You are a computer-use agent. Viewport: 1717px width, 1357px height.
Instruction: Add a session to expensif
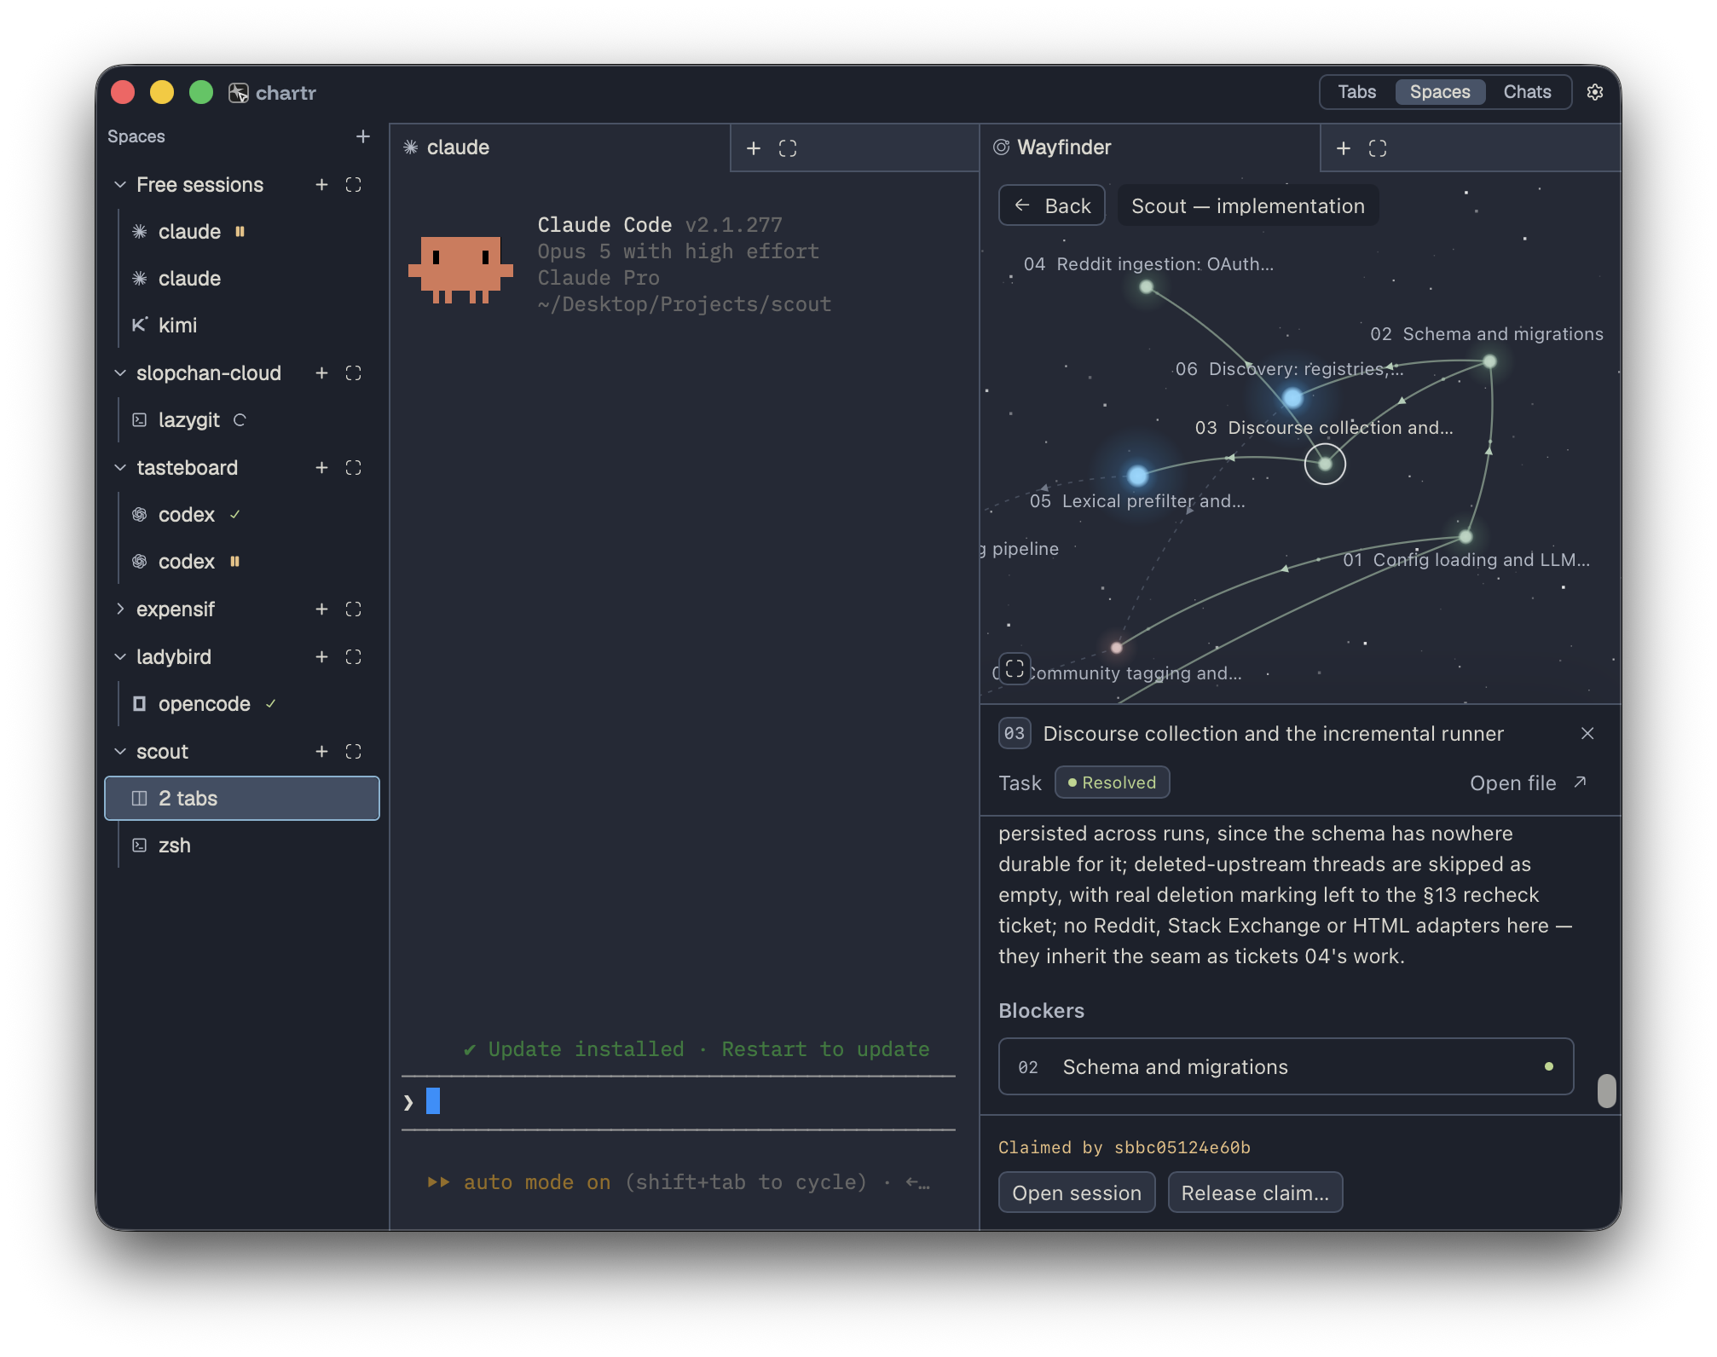(321, 609)
